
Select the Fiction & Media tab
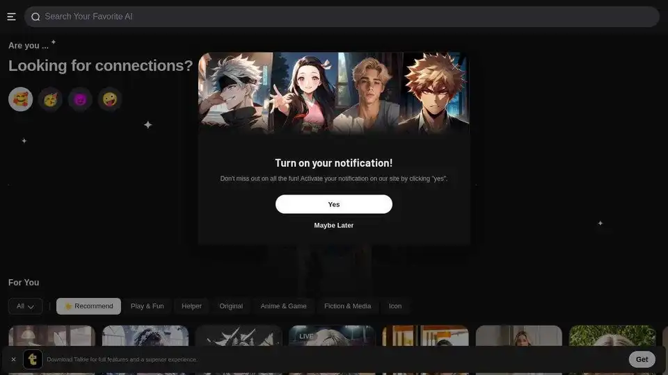coord(347,306)
